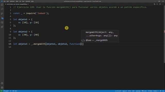Open the remote window indicator in status bar
This screenshot has height=92, width=165.
click(1, 91)
